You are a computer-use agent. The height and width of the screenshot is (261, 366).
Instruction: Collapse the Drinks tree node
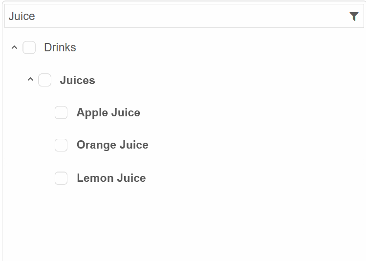pos(14,47)
